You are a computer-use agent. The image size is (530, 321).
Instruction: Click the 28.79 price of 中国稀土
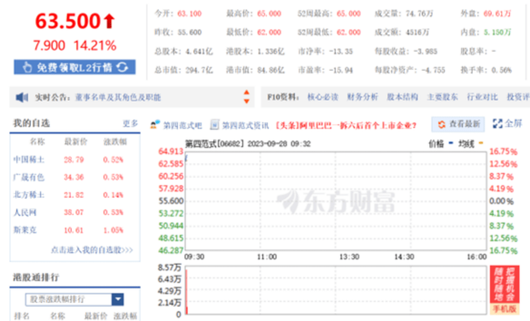(74, 160)
